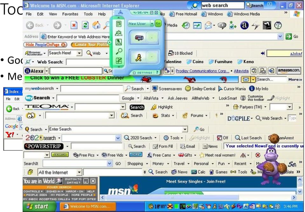305x212 pixels.
Task: Click the taskbar clock showing 3:46 PM
Action: tap(290, 206)
